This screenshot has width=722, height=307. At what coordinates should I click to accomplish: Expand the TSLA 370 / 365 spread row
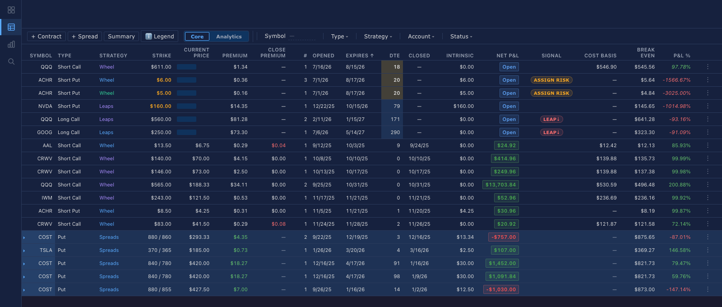click(24, 251)
